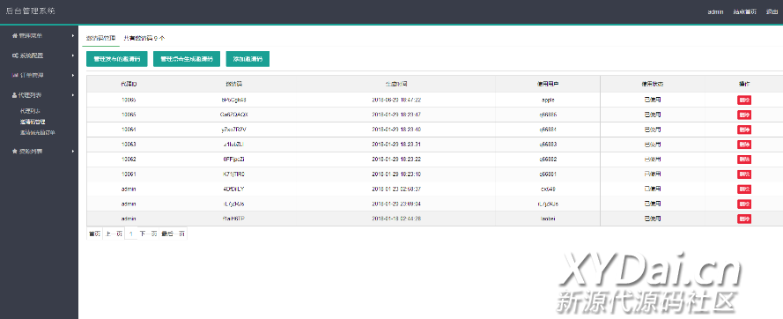The height and width of the screenshot is (319, 783).
Task: Delete the code generated at 02:50:37
Action: pos(744,189)
